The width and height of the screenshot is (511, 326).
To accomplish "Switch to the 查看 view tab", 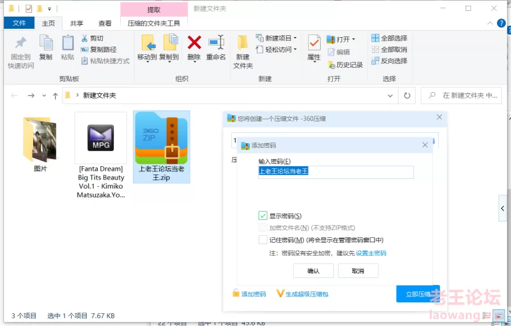I will click(x=105, y=23).
